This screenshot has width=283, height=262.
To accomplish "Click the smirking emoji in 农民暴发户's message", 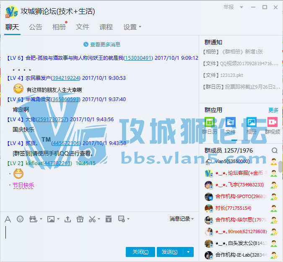I will tap(18, 89).
